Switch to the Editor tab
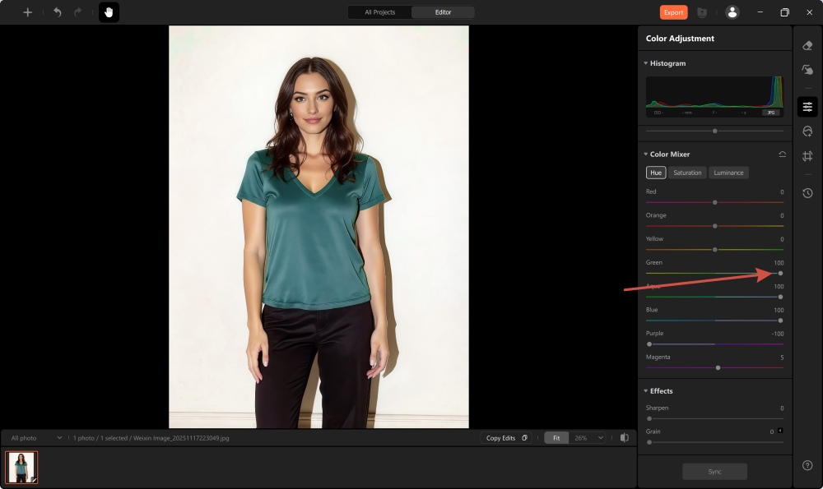 pos(443,12)
